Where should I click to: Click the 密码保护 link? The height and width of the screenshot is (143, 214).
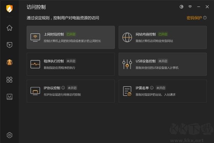point(194,18)
